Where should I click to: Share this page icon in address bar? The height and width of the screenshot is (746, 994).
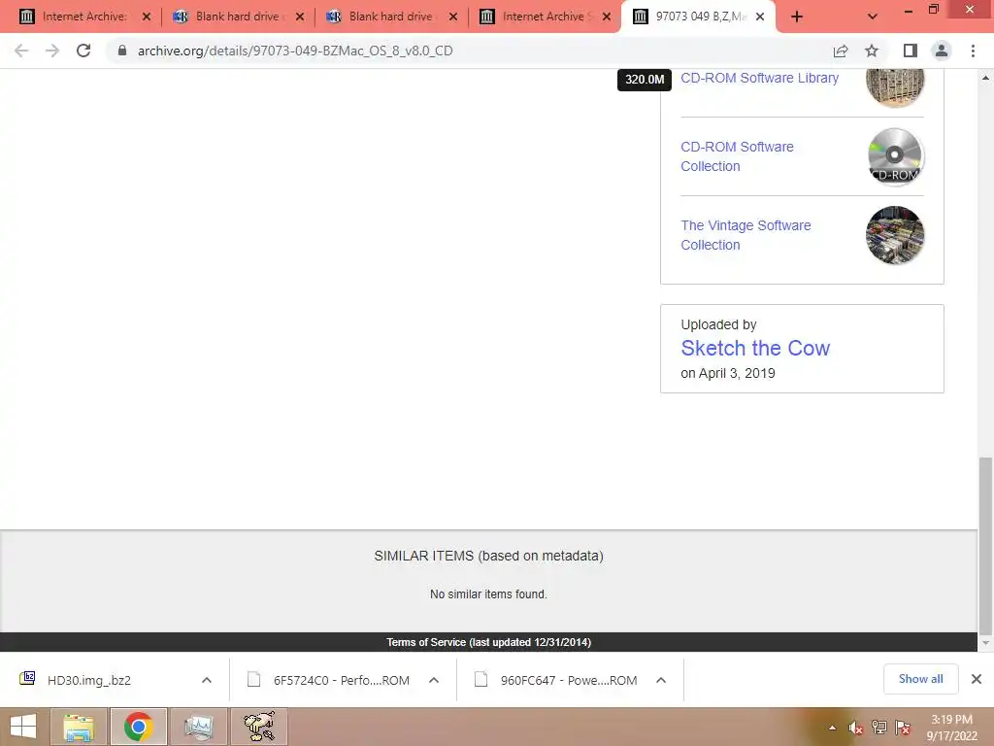pyautogui.click(x=841, y=51)
